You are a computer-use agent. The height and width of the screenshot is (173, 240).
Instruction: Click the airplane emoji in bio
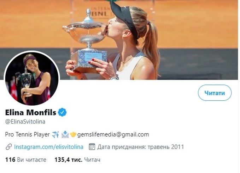pos(55,135)
